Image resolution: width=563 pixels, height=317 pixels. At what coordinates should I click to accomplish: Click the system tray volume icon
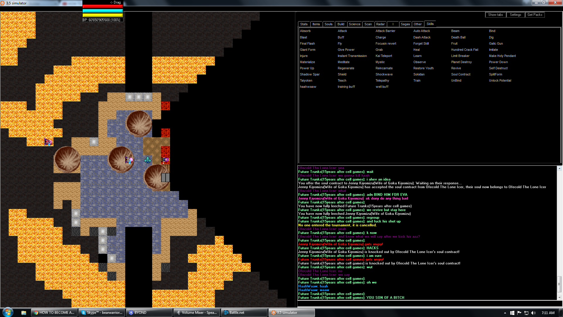(x=533, y=313)
